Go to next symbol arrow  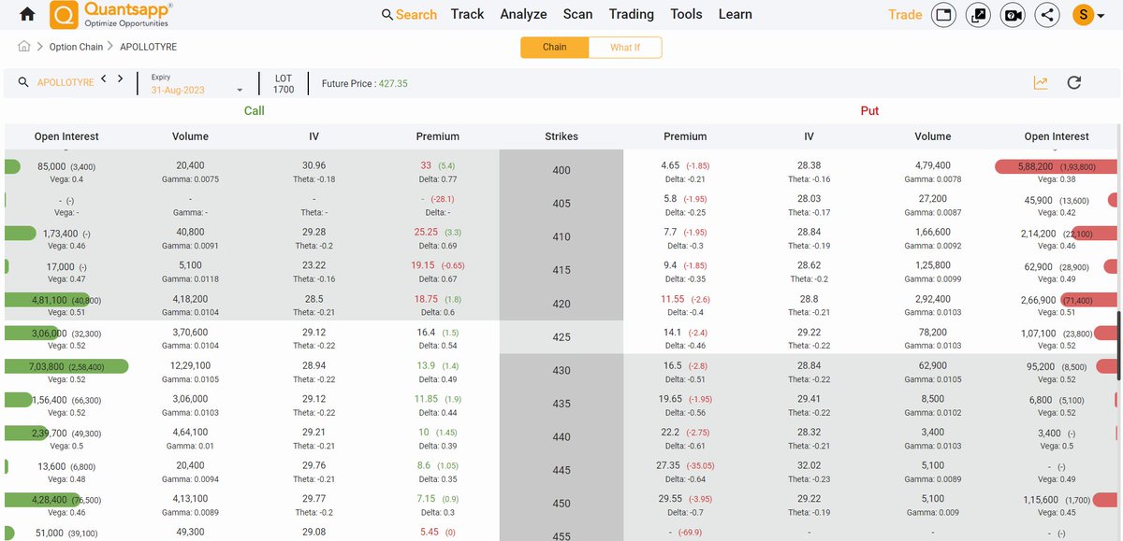pyautogui.click(x=120, y=79)
